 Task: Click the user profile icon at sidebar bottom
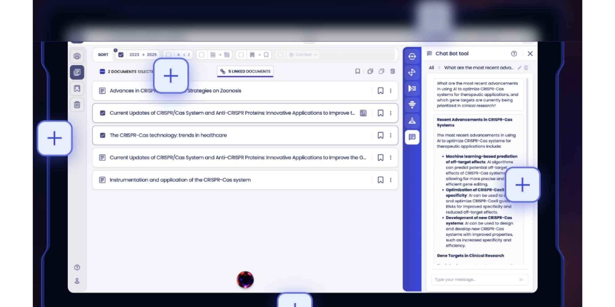[x=77, y=281]
